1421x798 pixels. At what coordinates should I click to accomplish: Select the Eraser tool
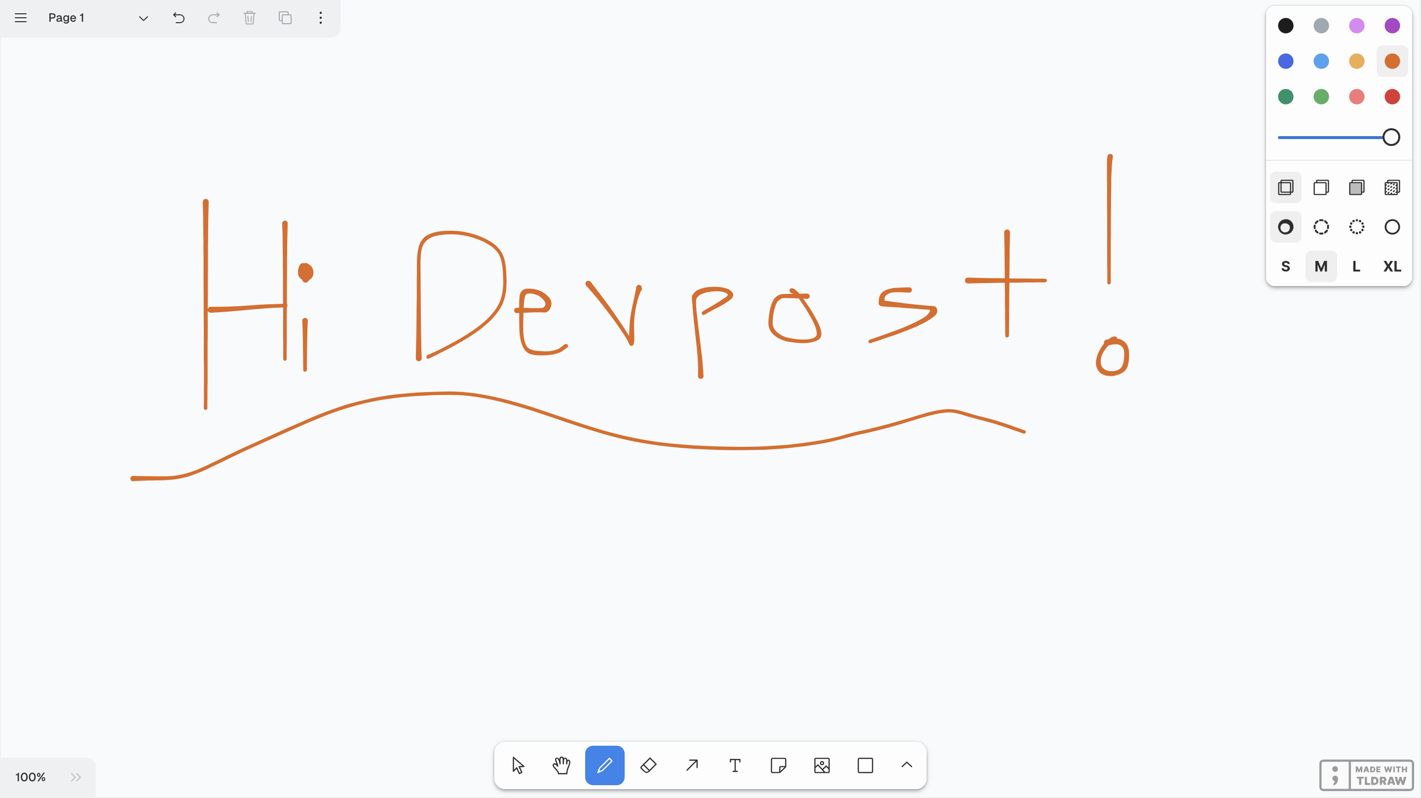(648, 765)
